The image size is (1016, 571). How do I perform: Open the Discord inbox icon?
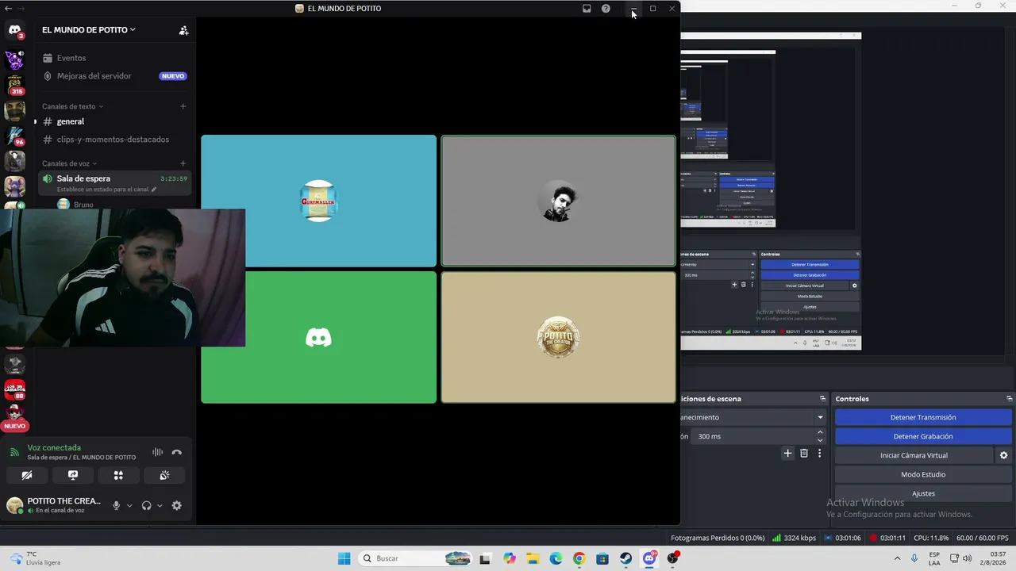(587, 9)
